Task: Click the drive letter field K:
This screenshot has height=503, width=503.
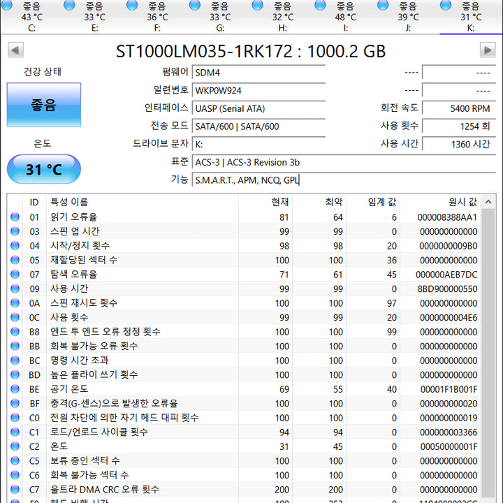Action: (x=258, y=145)
